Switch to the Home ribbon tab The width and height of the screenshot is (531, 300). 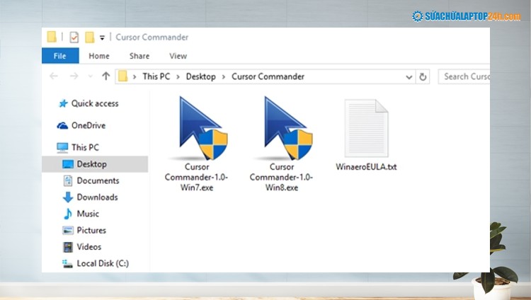(x=99, y=56)
